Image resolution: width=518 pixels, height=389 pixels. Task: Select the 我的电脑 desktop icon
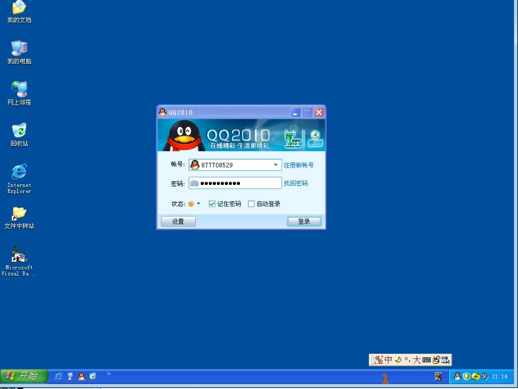click(x=19, y=52)
